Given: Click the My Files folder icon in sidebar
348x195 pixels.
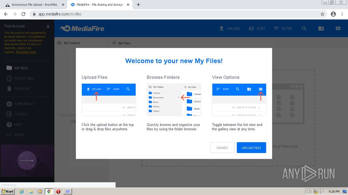Looking at the screenshot, I should pos(9,68).
